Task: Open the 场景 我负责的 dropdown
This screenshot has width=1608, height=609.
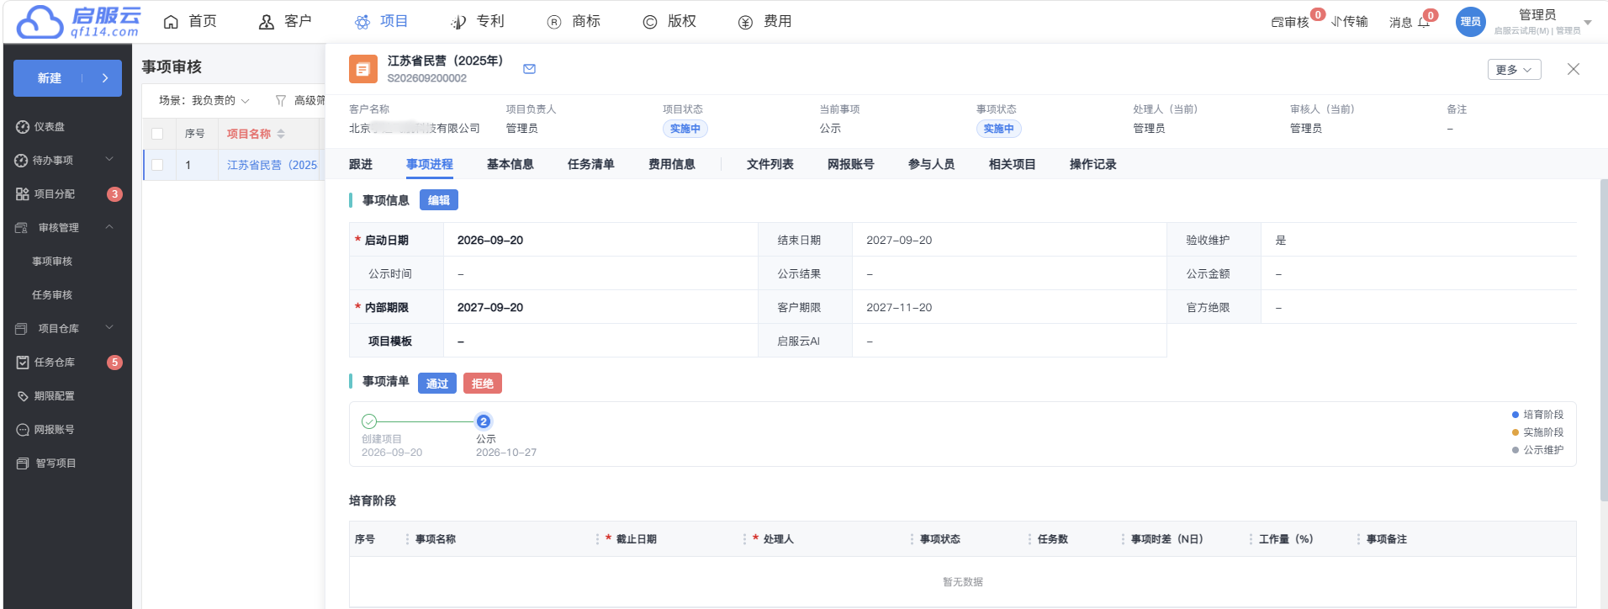Action: (204, 101)
